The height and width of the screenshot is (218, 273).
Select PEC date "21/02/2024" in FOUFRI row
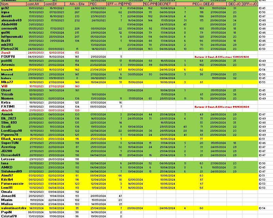tap(98, 57)
